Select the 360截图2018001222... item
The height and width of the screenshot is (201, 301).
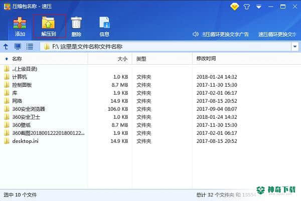pyautogui.click(x=48, y=133)
